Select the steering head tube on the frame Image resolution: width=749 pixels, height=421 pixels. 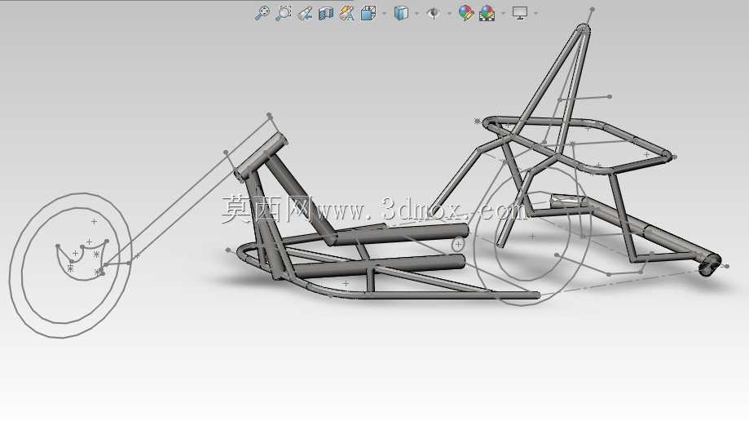[x=261, y=157]
